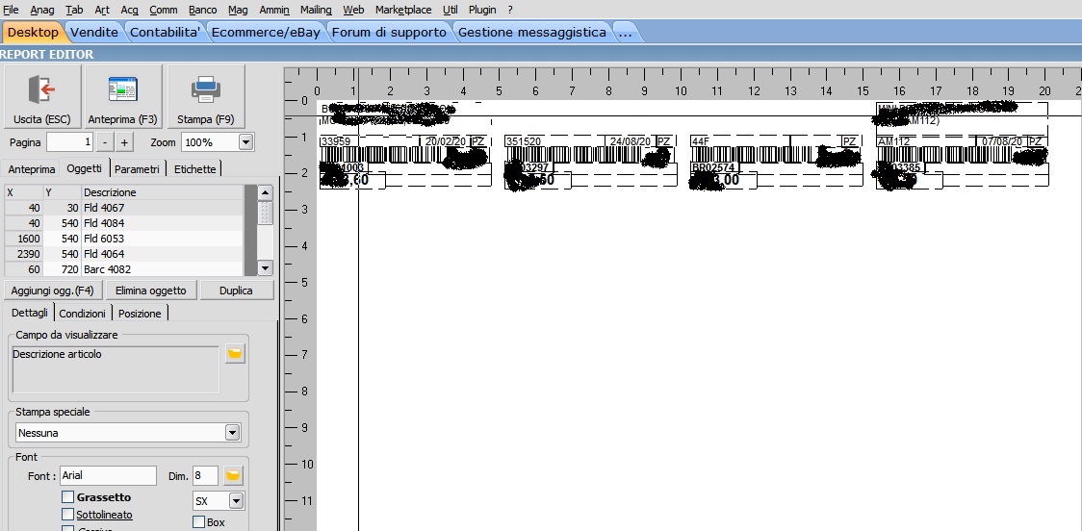This screenshot has width=1082, height=531.
Task: Select the Fld 6053 row
Action: coord(124,239)
